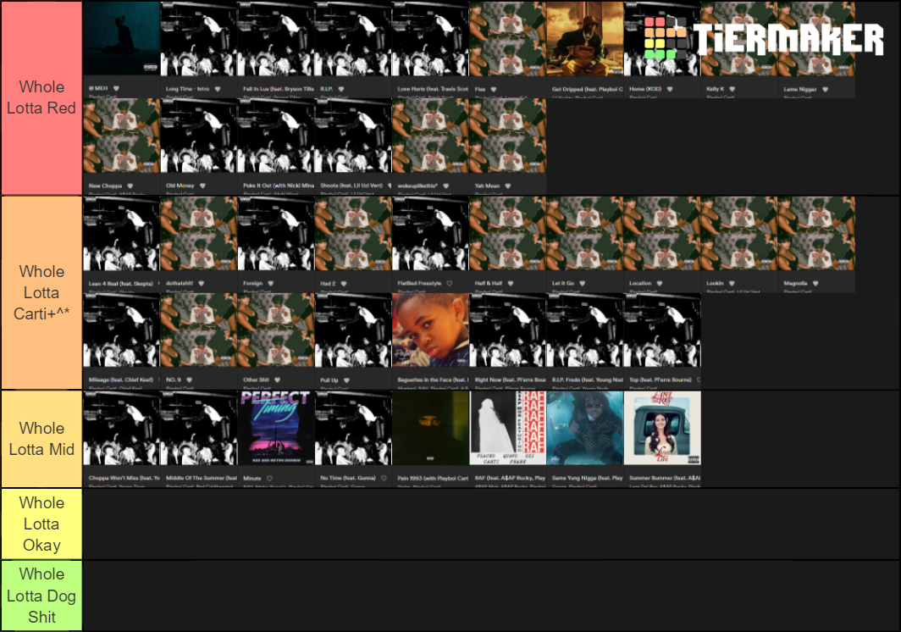Select the green bottom tier label

(x=41, y=596)
